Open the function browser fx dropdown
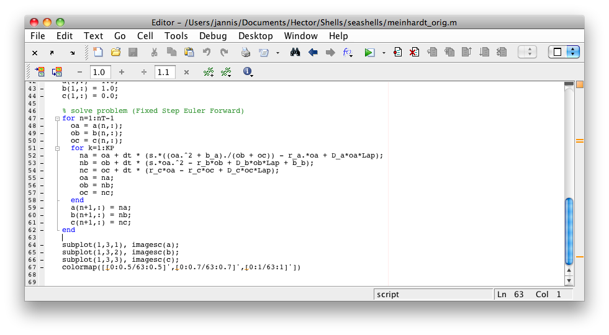 pyautogui.click(x=348, y=53)
